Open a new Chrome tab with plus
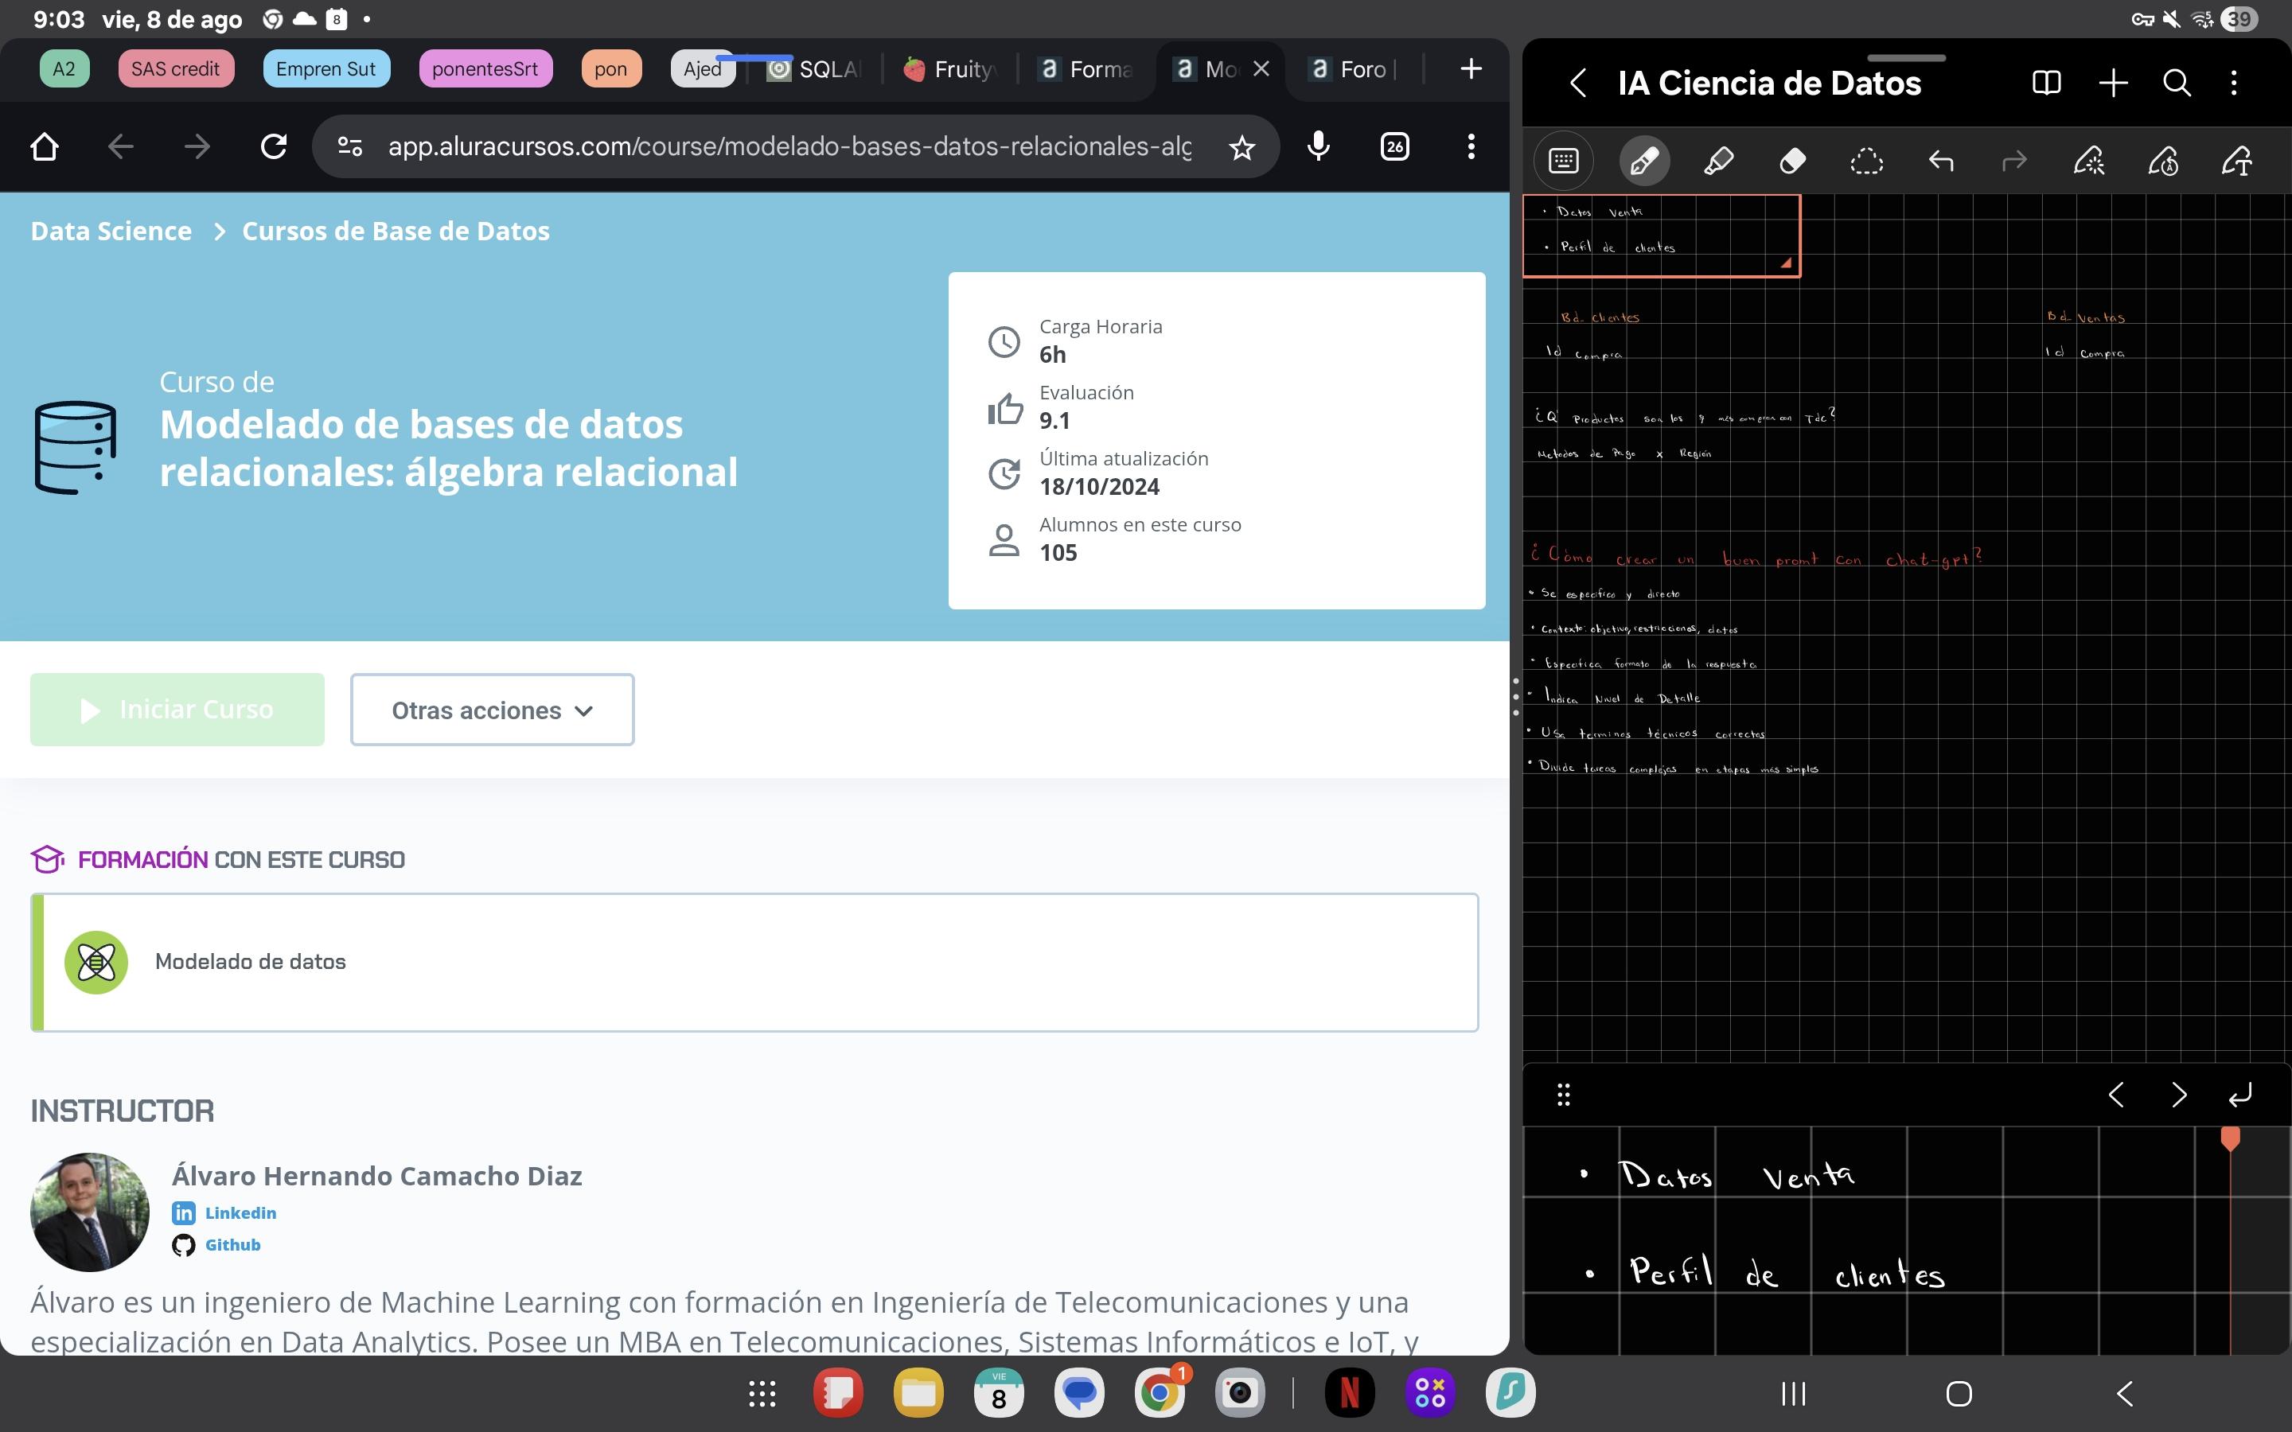Viewport: 2292px width, 1432px height. pos(1471,68)
